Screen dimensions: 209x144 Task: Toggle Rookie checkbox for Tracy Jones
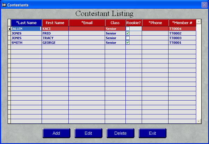[128, 38]
